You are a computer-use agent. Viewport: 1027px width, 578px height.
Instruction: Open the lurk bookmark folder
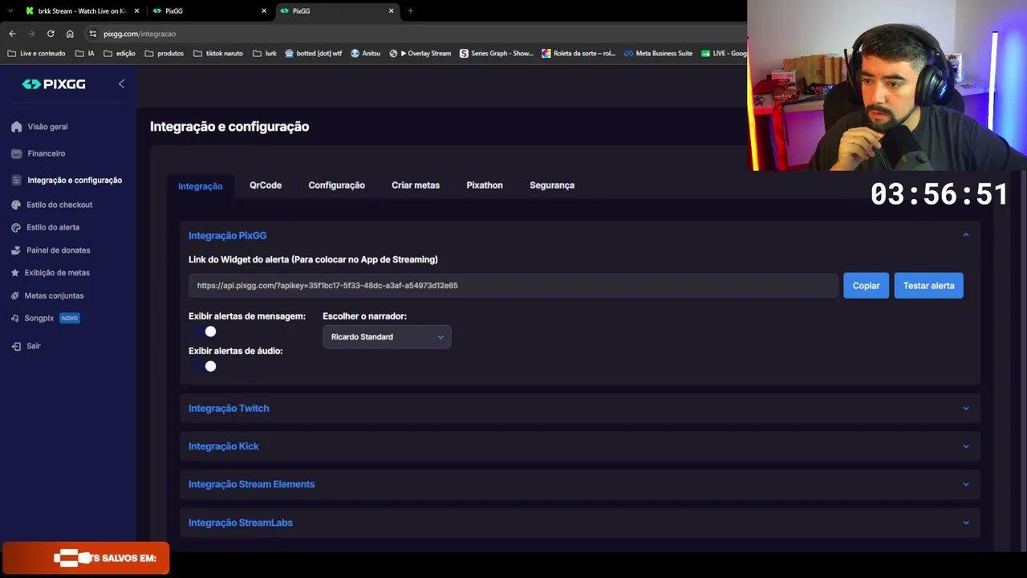(265, 54)
